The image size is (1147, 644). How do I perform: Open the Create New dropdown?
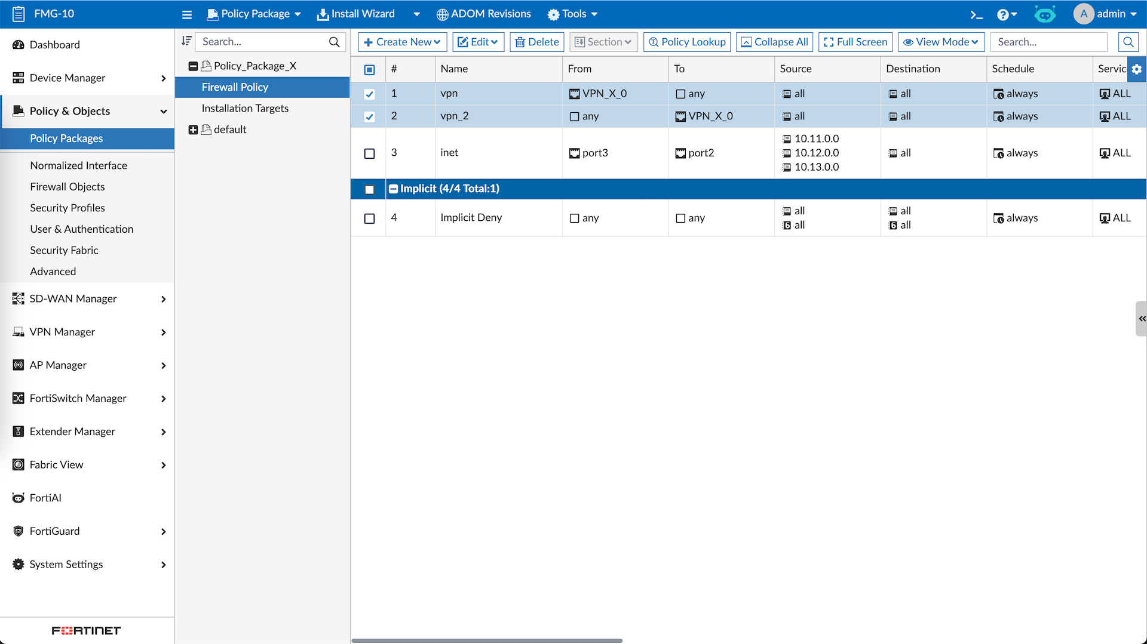(402, 42)
